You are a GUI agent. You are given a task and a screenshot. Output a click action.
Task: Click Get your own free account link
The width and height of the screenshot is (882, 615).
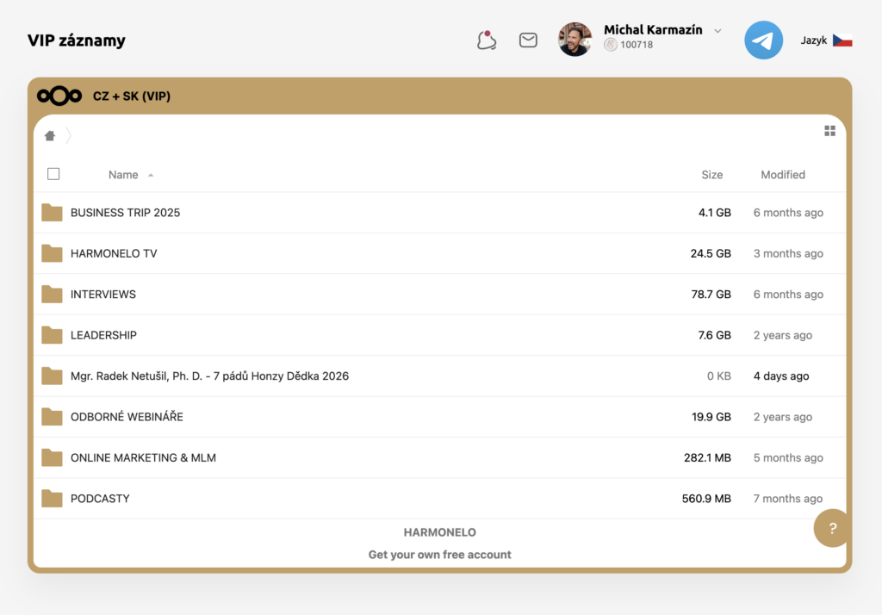(439, 555)
